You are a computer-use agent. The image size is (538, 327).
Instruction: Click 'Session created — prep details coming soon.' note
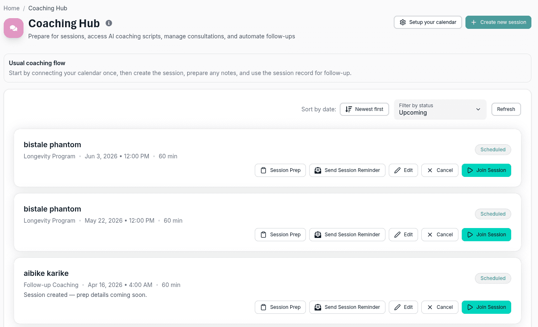click(x=85, y=295)
